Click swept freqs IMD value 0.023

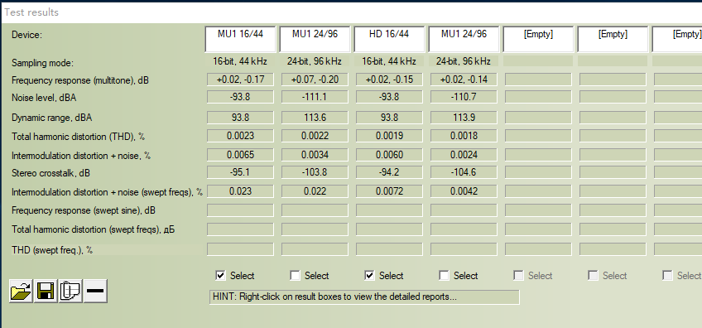tap(240, 191)
